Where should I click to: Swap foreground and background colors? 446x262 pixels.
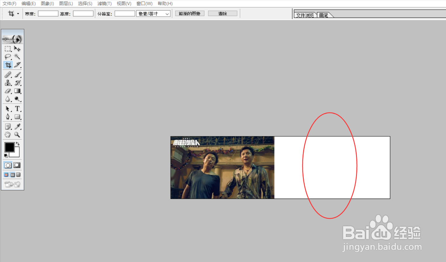[x=18, y=144]
